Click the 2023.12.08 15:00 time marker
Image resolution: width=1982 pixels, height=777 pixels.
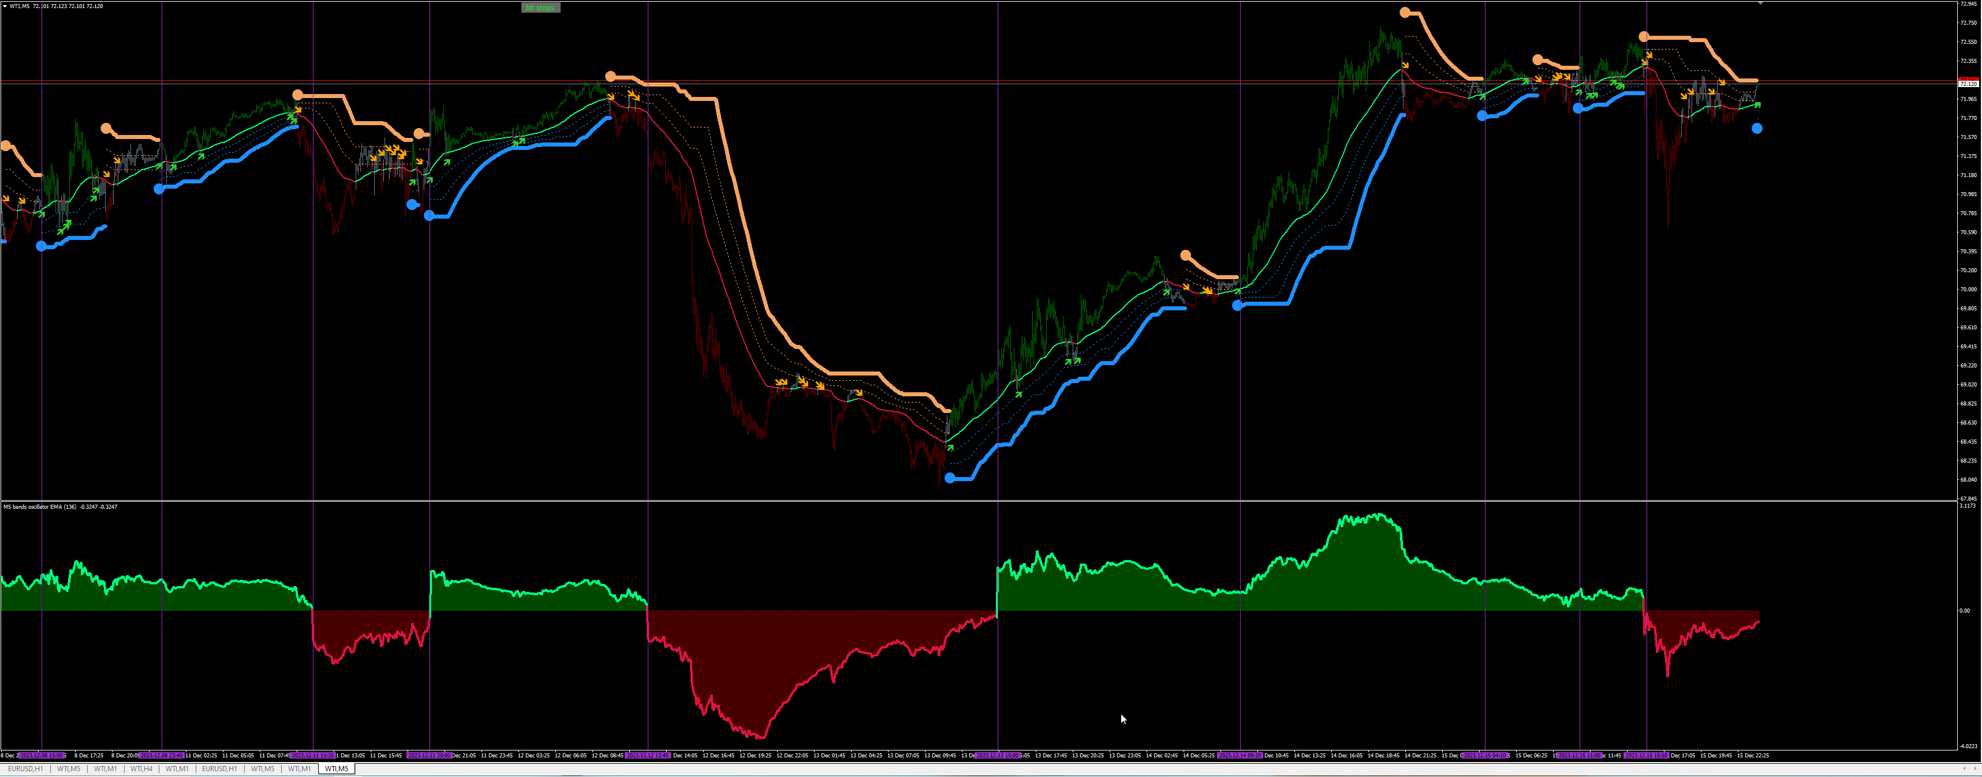42,756
